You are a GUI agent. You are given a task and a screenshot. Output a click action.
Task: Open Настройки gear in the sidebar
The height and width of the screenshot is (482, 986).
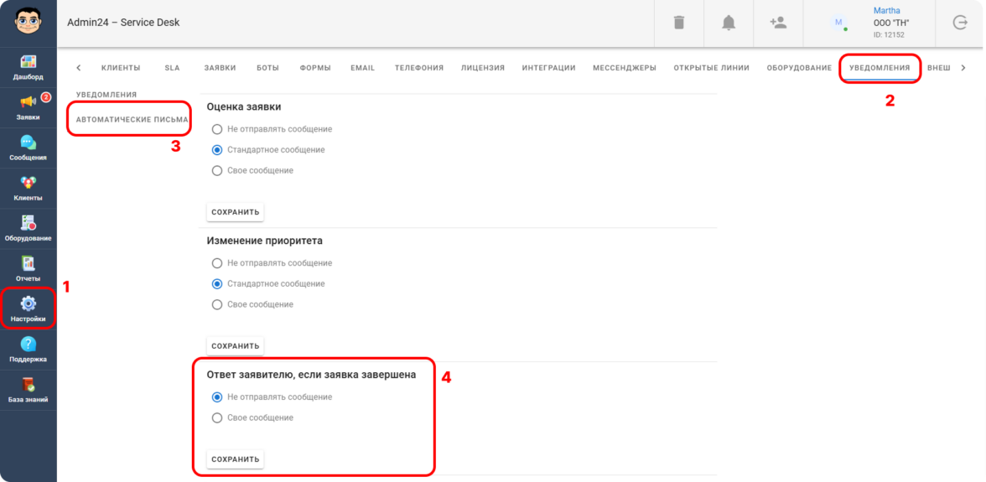tap(29, 310)
